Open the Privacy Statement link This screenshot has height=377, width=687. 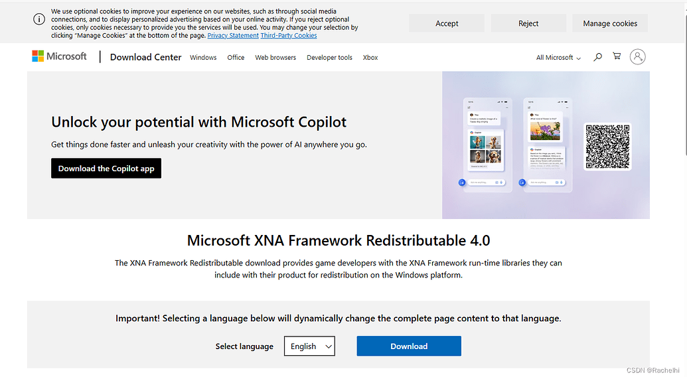(233, 36)
